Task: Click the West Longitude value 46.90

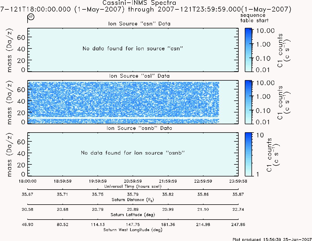Action: (28, 224)
